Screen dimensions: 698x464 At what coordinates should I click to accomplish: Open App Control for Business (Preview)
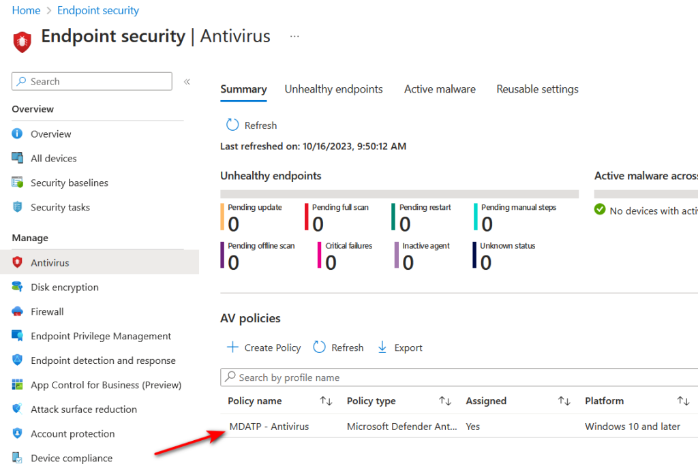pyautogui.click(x=106, y=385)
